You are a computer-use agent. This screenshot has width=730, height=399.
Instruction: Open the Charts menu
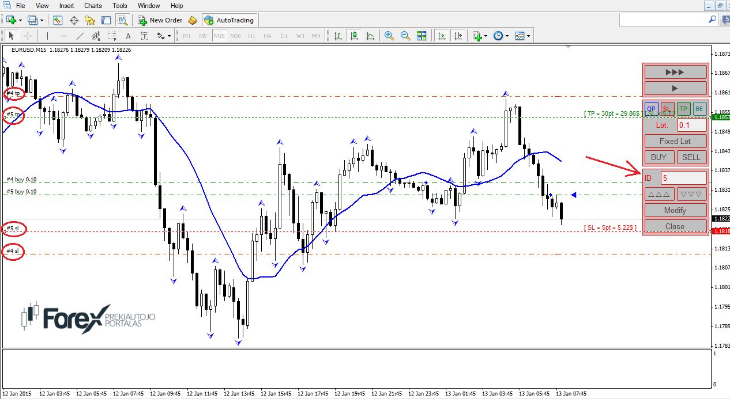click(93, 6)
